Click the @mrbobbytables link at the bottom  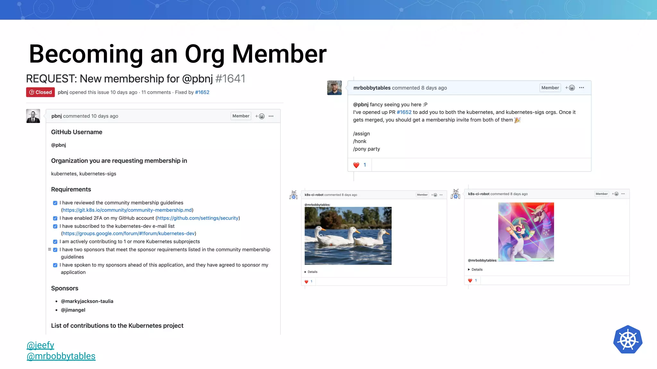click(61, 356)
